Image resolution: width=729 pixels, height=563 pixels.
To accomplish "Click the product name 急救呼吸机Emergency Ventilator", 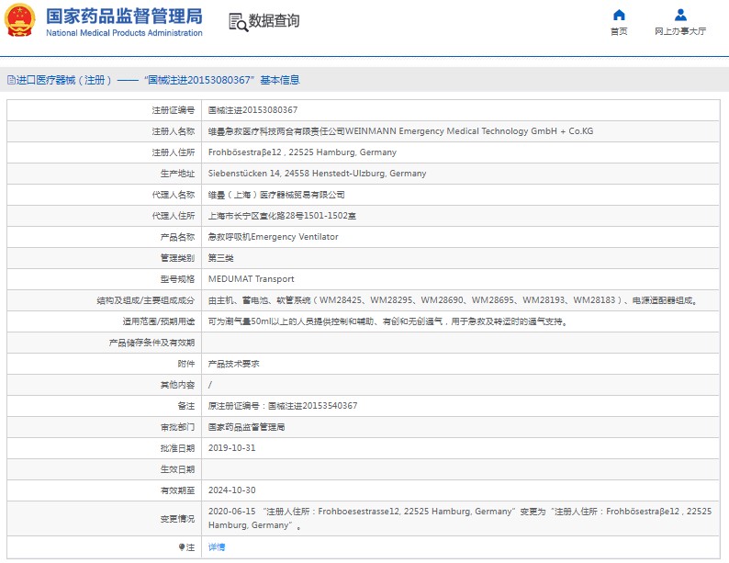I will tap(273, 237).
